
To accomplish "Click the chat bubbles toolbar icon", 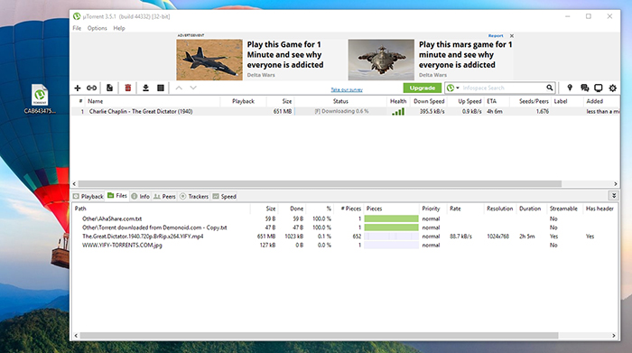I will click(584, 88).
